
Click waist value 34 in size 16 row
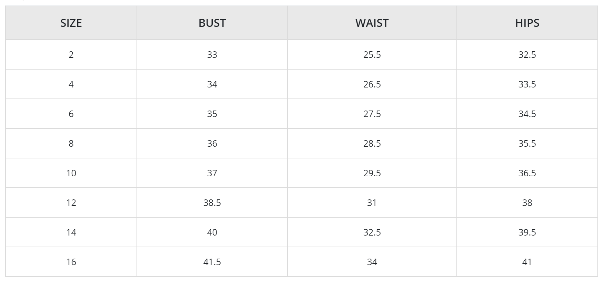[x=372, y=262]
